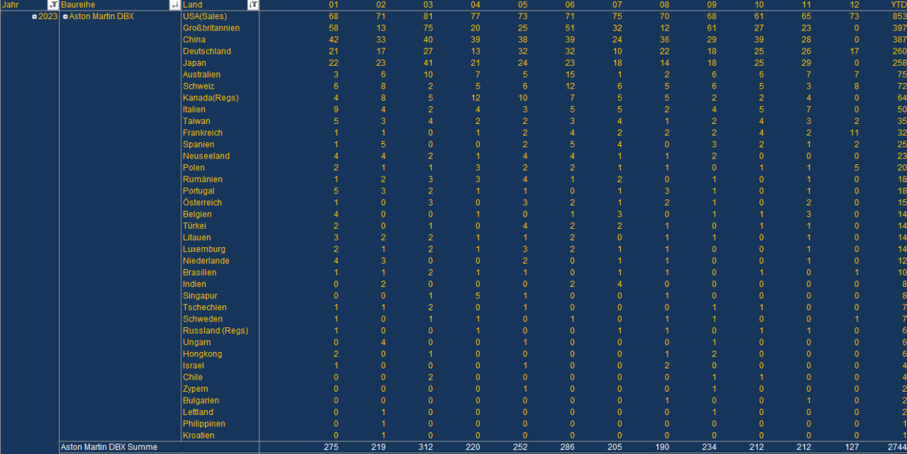Select the 2023 year label
The image size is (907, 454).
(48, 16)
